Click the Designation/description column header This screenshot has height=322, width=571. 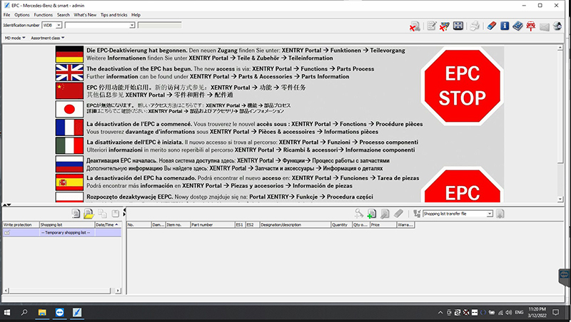pos(295,225)
